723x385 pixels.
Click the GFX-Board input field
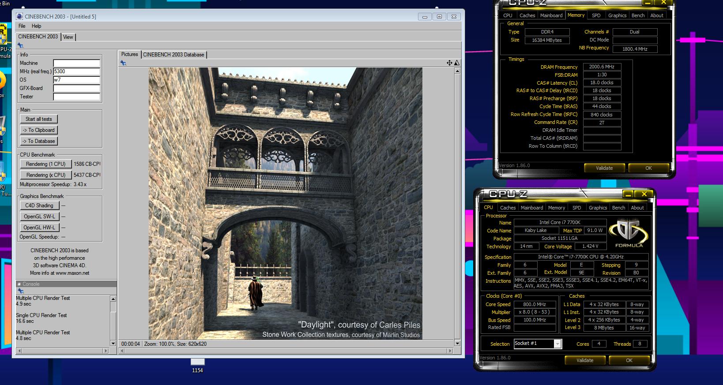point(77,88)
